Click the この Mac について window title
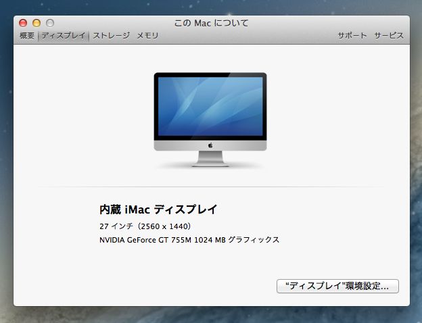This screenshot has height=323, width=422. coord(211,23)
